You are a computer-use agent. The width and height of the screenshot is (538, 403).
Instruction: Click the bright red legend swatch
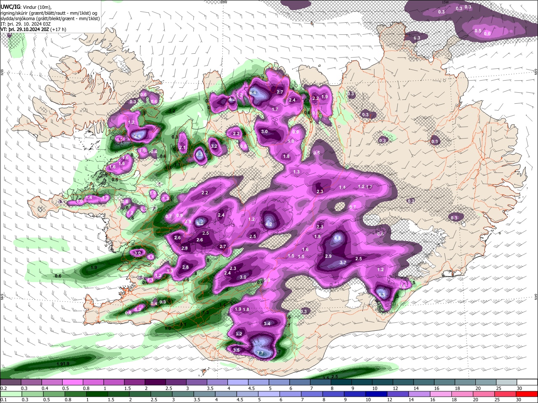click(x=526, y=394)
